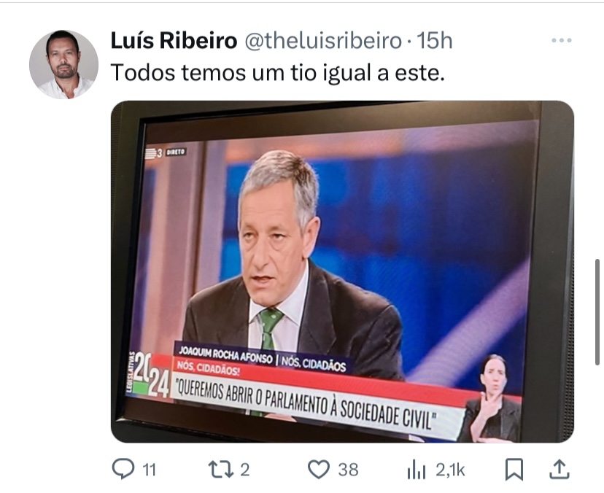Open Luís Ribeiro's profile picture
This screenshot has height=493, width=604.
pyautogui.click(x=63, y=64)
